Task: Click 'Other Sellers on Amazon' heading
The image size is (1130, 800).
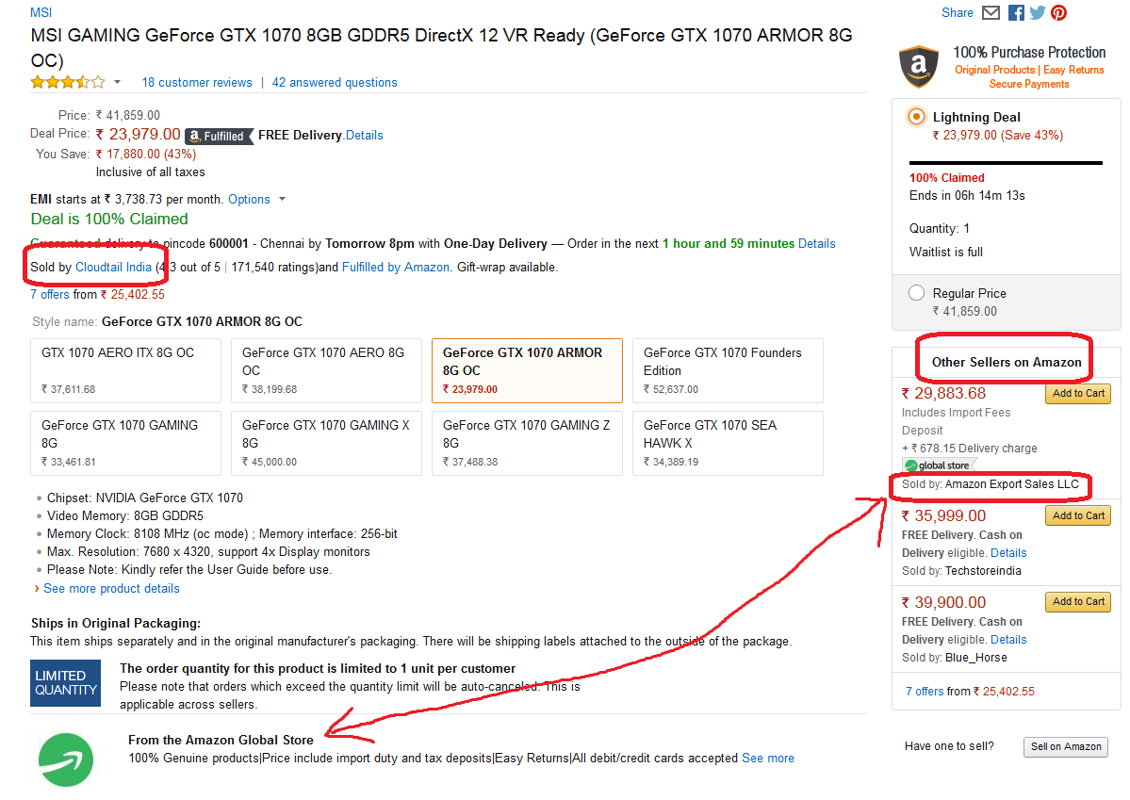Action: click(x=1006, y=362)
